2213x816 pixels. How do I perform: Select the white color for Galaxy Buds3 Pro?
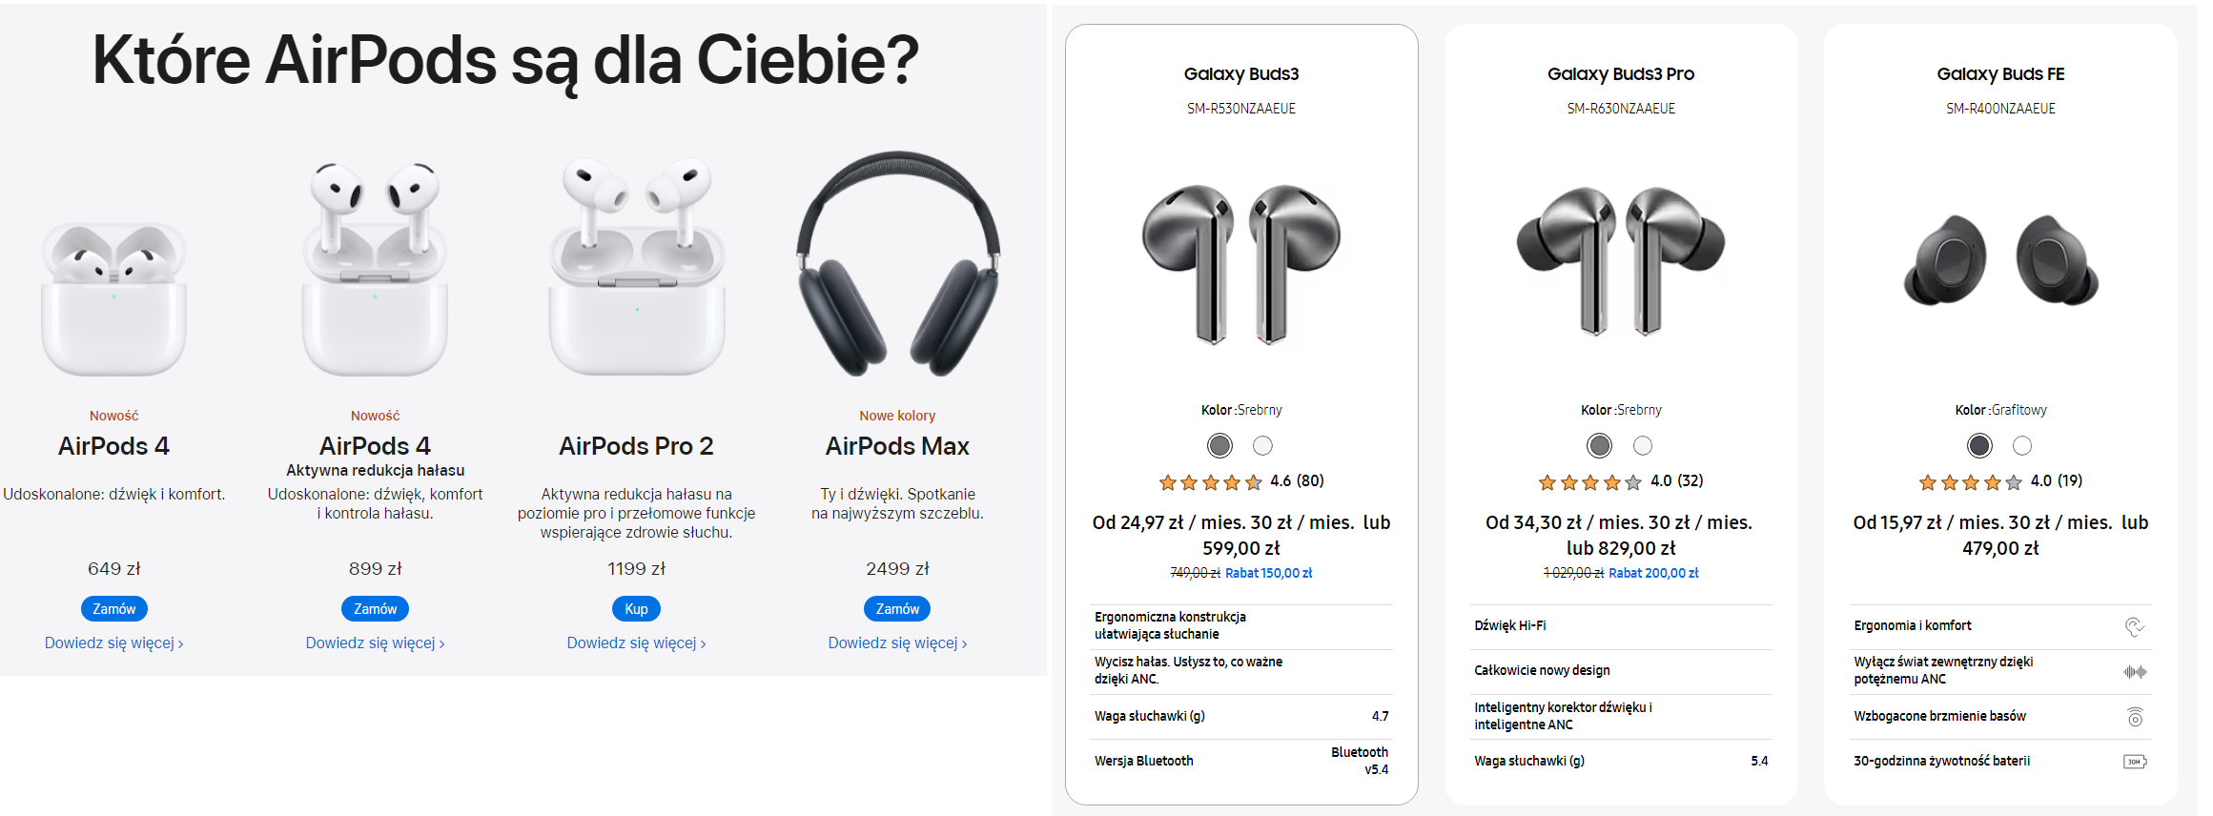click(x=1643, y=445)
